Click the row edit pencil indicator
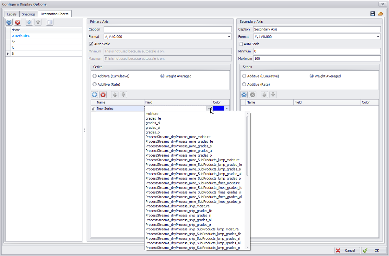Viewport: 389px width, 256px height. coord(93,109)
